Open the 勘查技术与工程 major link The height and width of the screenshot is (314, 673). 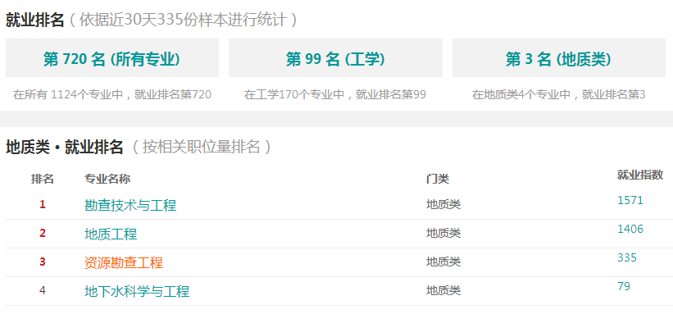tap(130, 205)
